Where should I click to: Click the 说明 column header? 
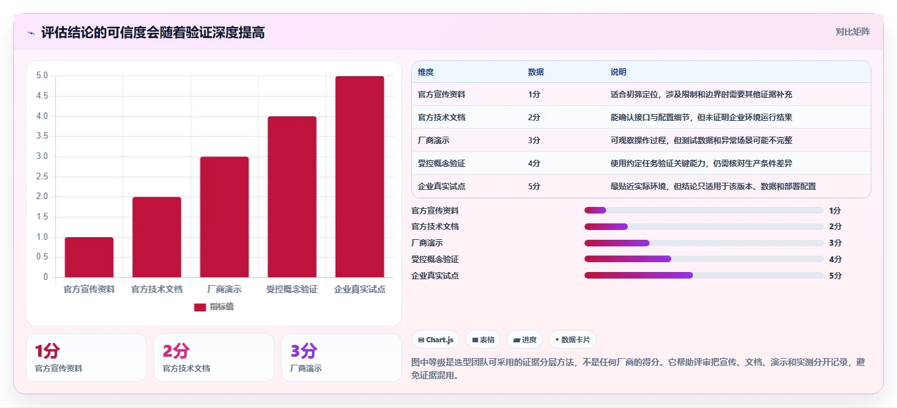(x=619, y=72)
